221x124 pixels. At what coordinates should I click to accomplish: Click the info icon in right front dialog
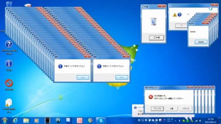point(99,66)
